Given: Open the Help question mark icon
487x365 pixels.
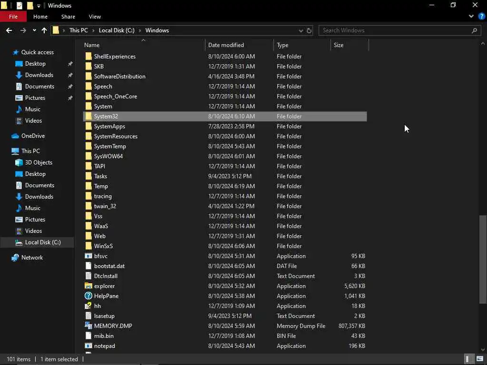Looking at the screenshot, I should (x=481, y=17).
